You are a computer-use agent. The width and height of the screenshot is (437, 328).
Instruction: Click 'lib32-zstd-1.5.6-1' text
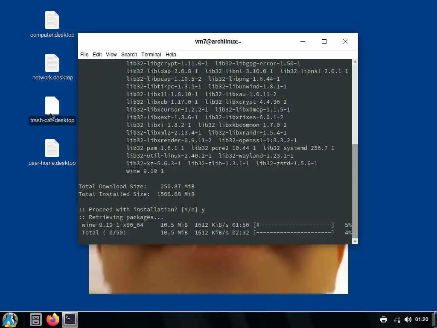coord(287,164)
